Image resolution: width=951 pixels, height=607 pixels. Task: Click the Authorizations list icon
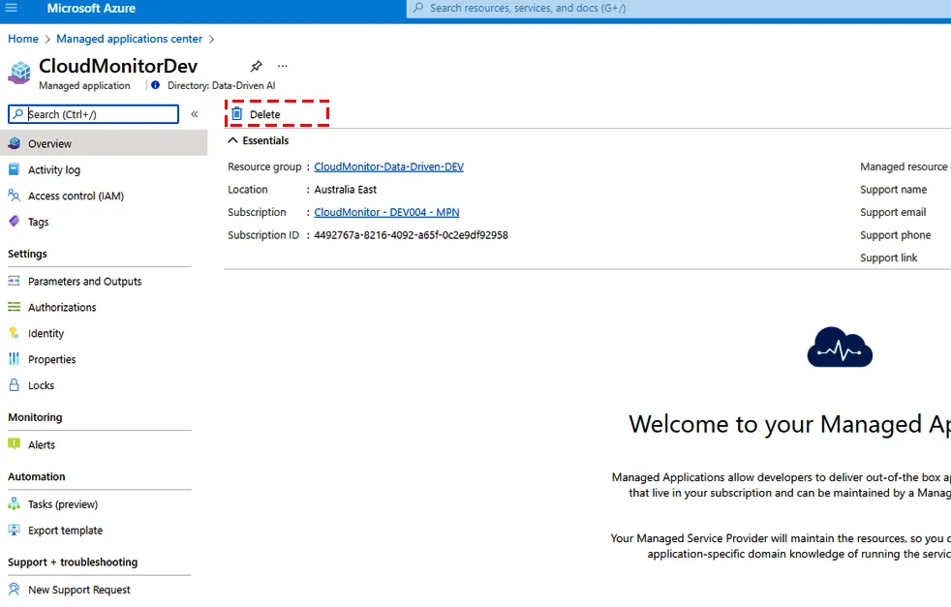14,307
